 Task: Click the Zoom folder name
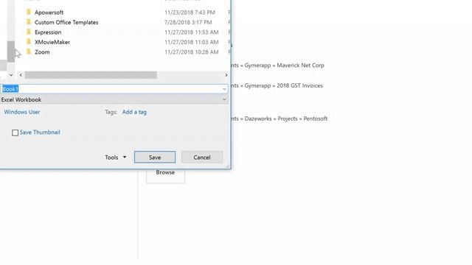pos(42,52)
